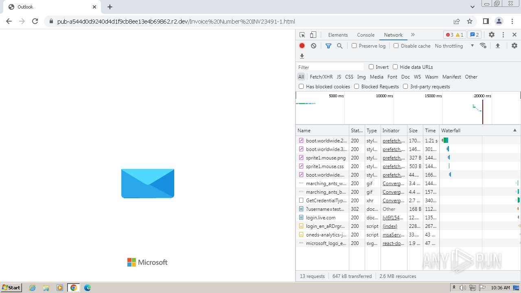Sort requests by Size column header
Viewport: 521px width, 293px height.
point(415,130)
